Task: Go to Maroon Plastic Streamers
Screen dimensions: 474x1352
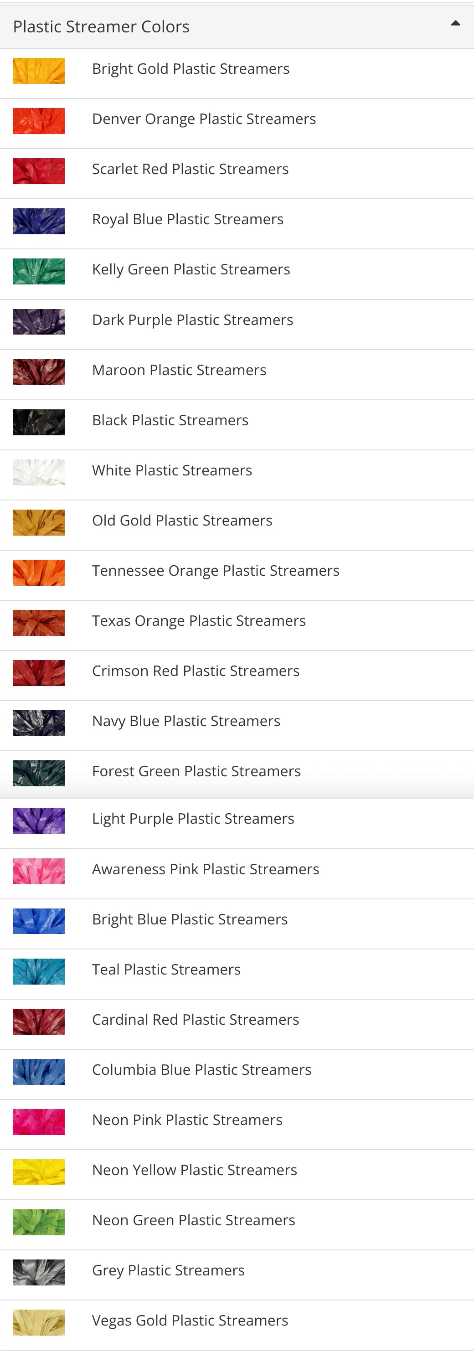Action: 179,370
